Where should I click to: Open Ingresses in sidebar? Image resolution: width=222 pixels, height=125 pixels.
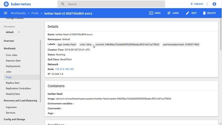11,107
